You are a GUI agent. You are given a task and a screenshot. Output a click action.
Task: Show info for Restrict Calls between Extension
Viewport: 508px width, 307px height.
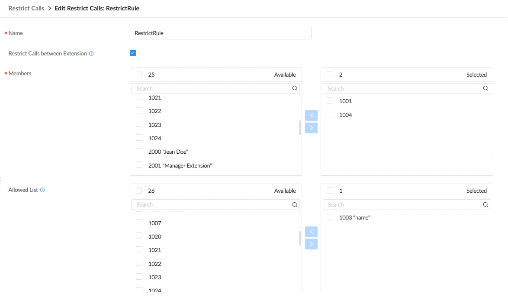tap(91, 54)
